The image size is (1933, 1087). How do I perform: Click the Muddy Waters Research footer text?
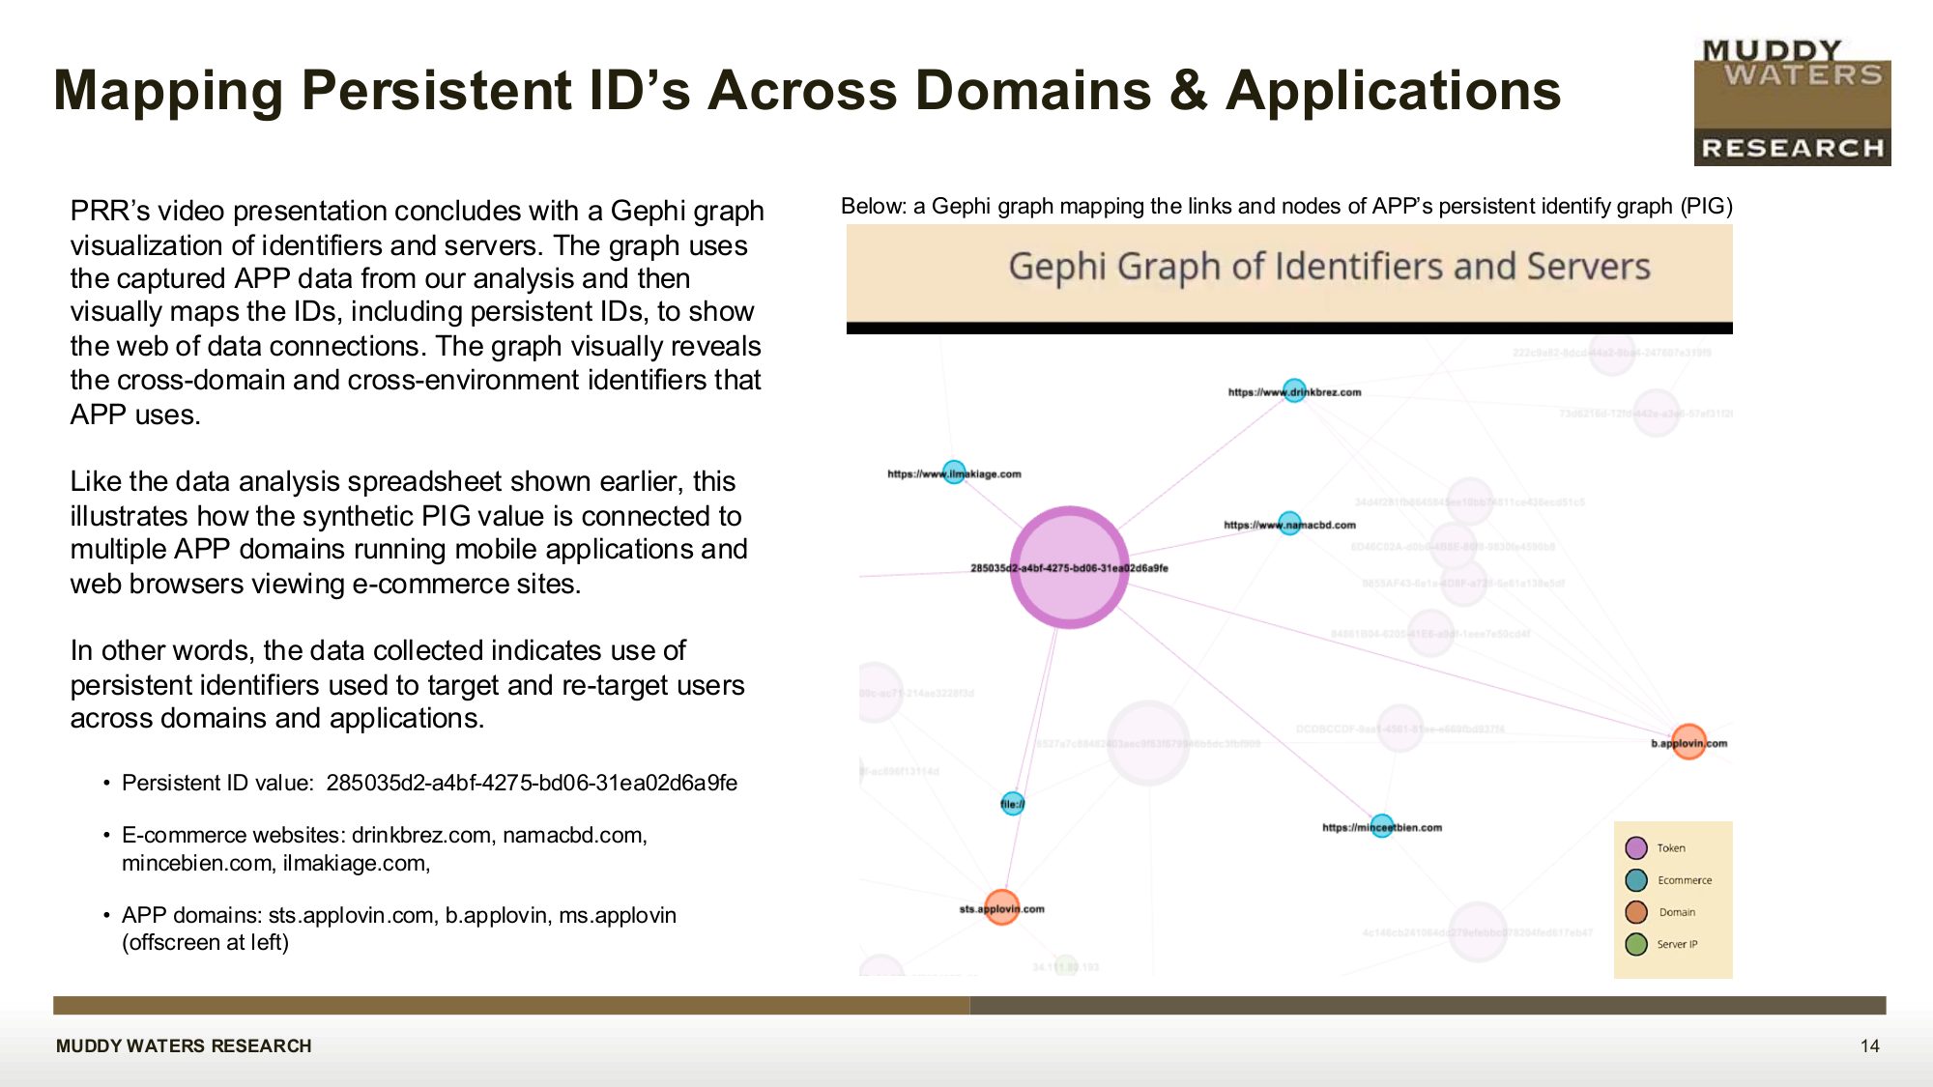184,1045
